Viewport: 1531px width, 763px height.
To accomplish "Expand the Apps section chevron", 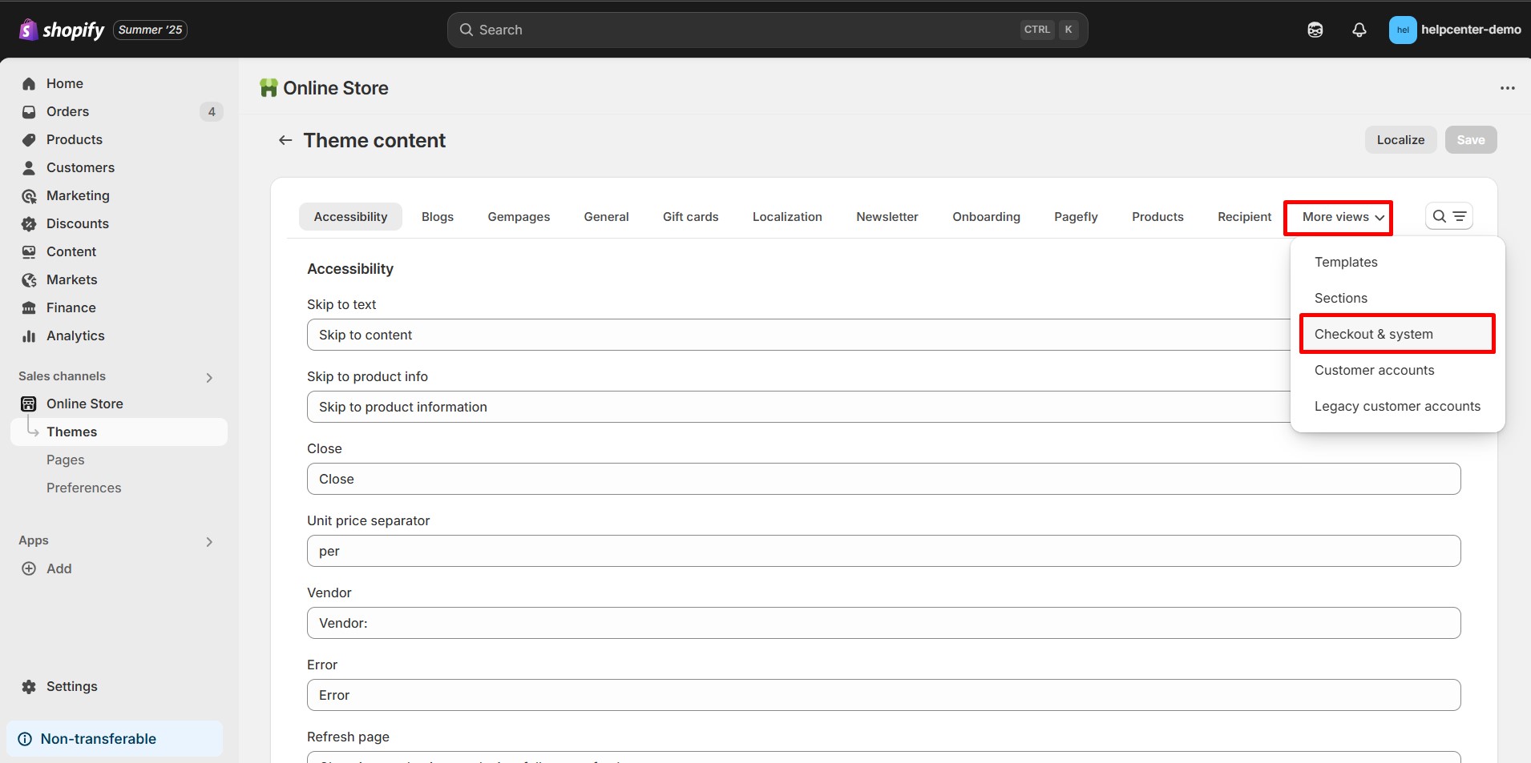I will click(x=209, y=541).
